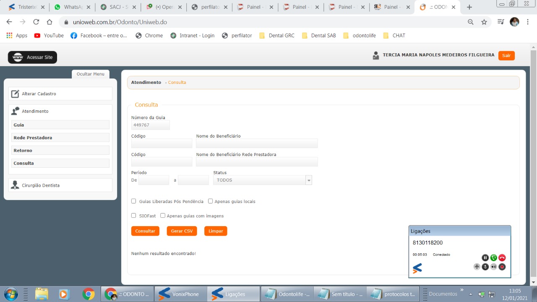Open the Apps grid shortcut in bookmarks bar
This screenshot has width=537, height=302.
[17, 36]
